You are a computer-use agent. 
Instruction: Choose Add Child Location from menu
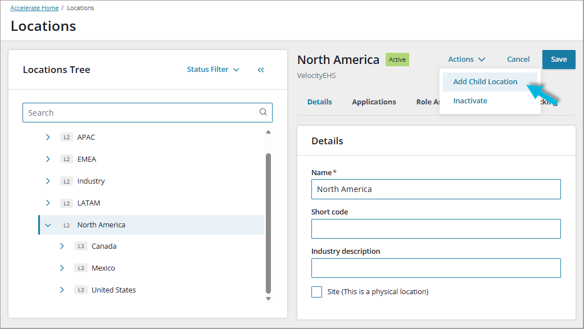[485, 81]
